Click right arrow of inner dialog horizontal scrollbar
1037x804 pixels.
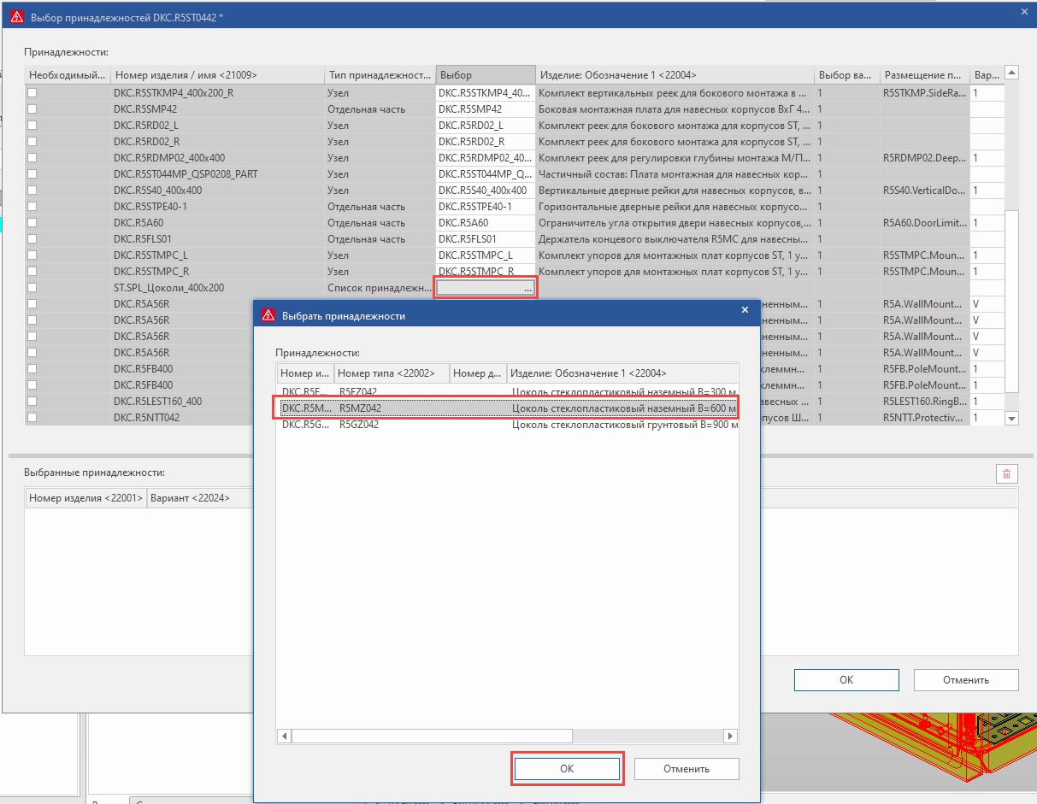point(729,736)
